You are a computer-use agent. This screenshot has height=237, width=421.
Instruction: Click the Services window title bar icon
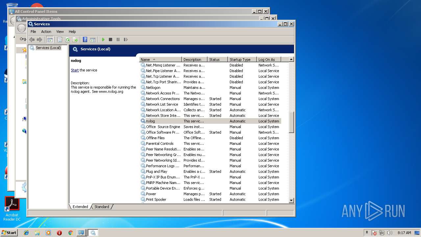[x=31, y=24]
